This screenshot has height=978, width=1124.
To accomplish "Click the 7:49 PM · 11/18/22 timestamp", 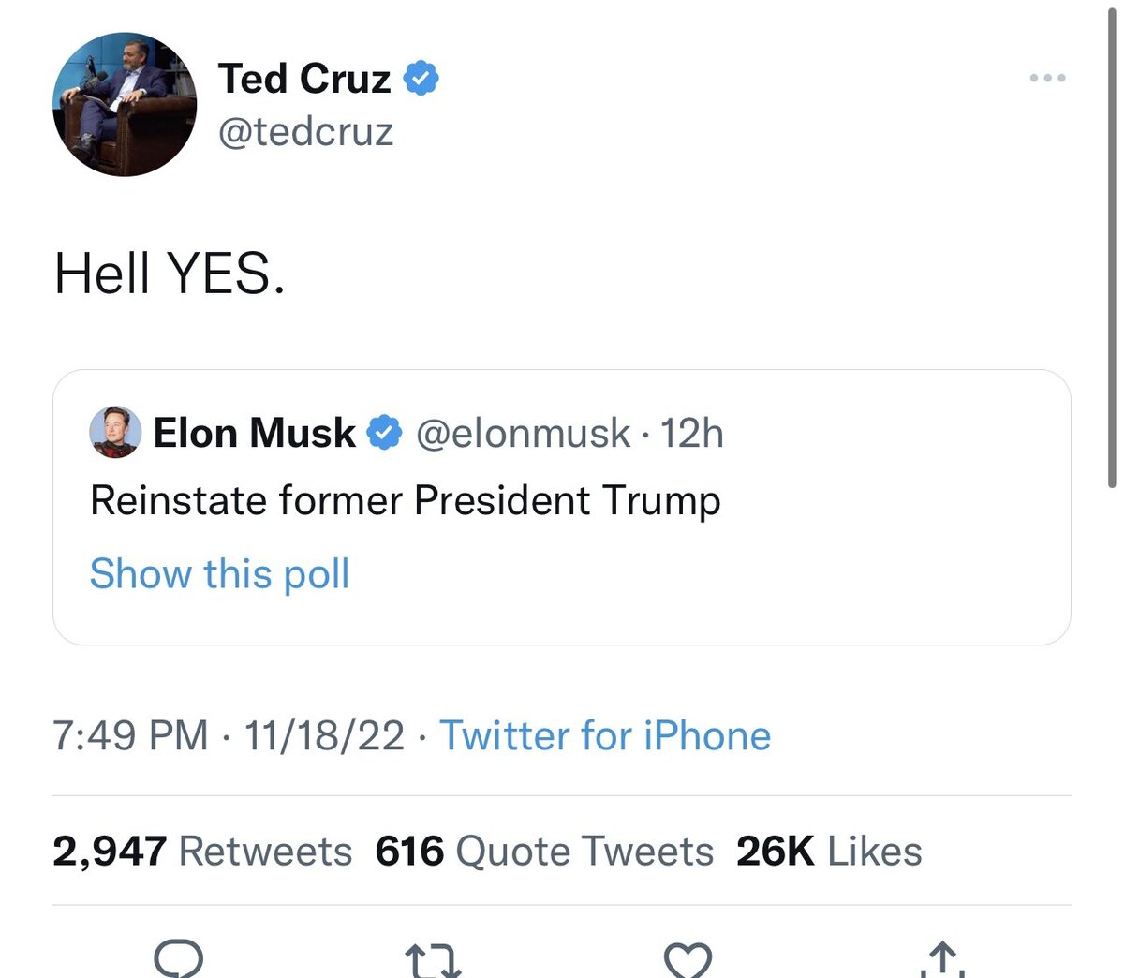I will [229, 735].
